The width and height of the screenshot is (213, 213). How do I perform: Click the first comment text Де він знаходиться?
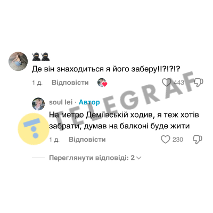106,69
